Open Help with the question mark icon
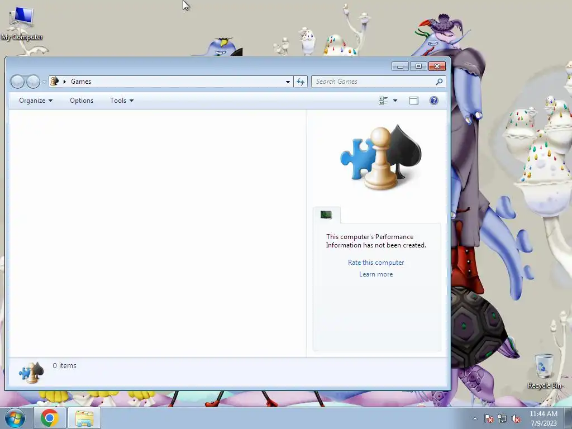Screen dimensions: 572x429 tap(433, 101)
